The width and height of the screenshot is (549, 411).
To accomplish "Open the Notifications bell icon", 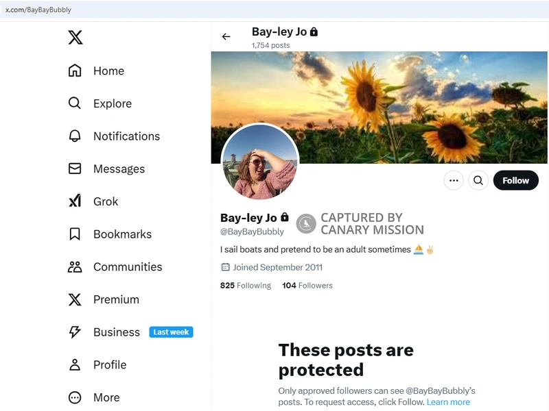I will 75,136.
